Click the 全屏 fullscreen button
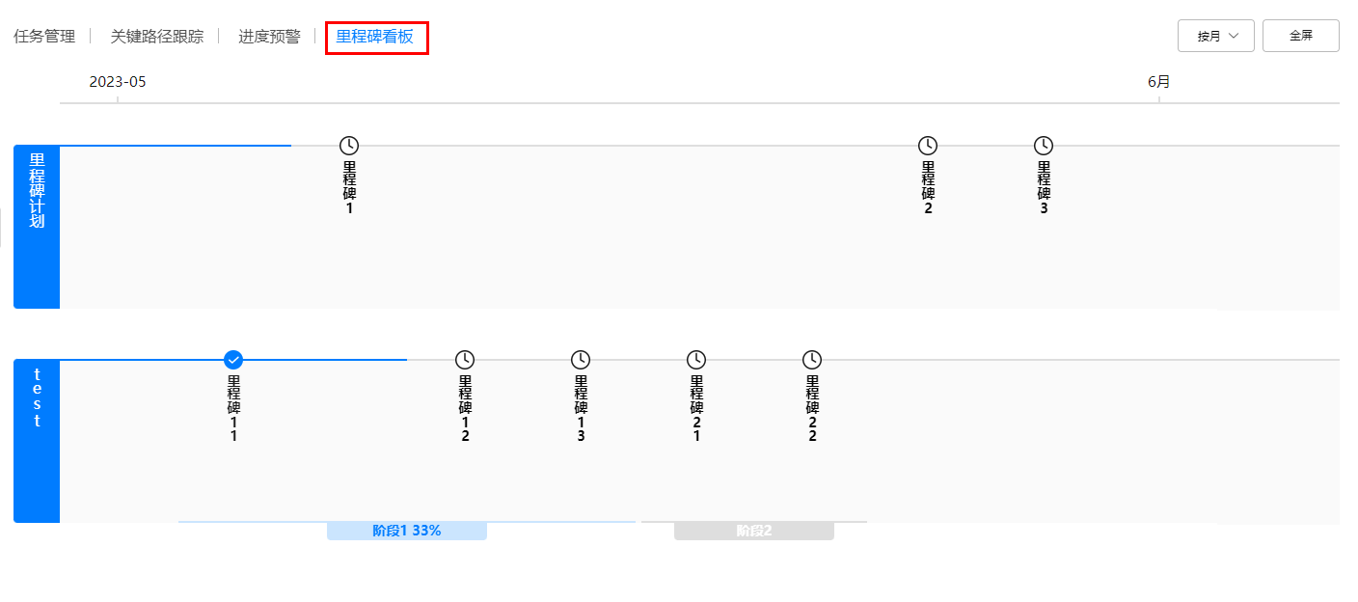 pyautogui.click(x=1300, y=36)
